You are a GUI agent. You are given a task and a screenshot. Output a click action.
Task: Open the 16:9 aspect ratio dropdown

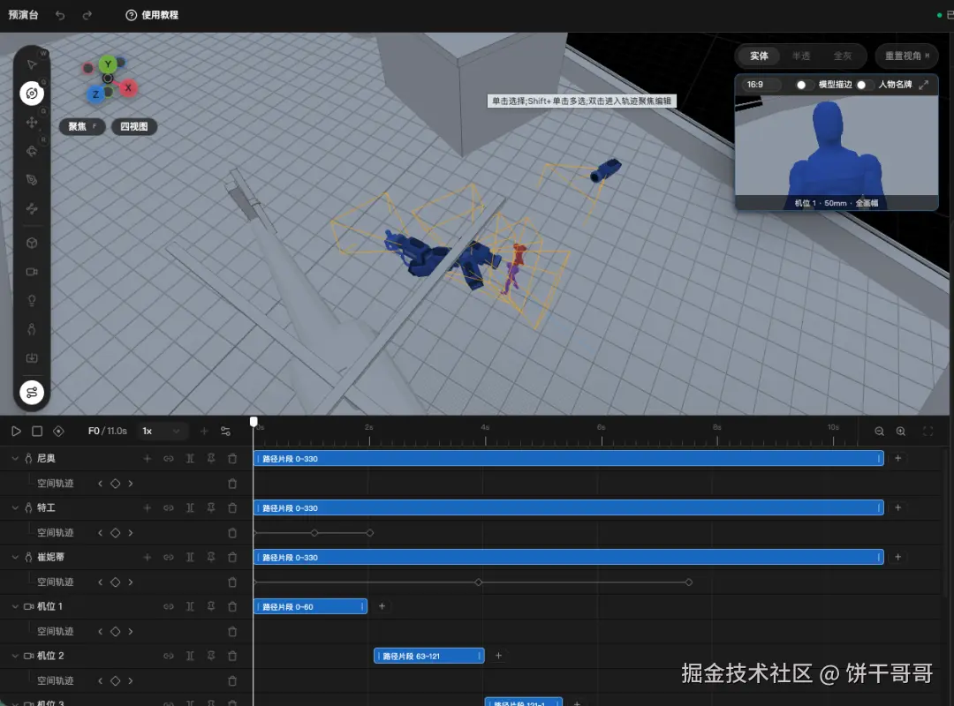[x=761, y=85]
